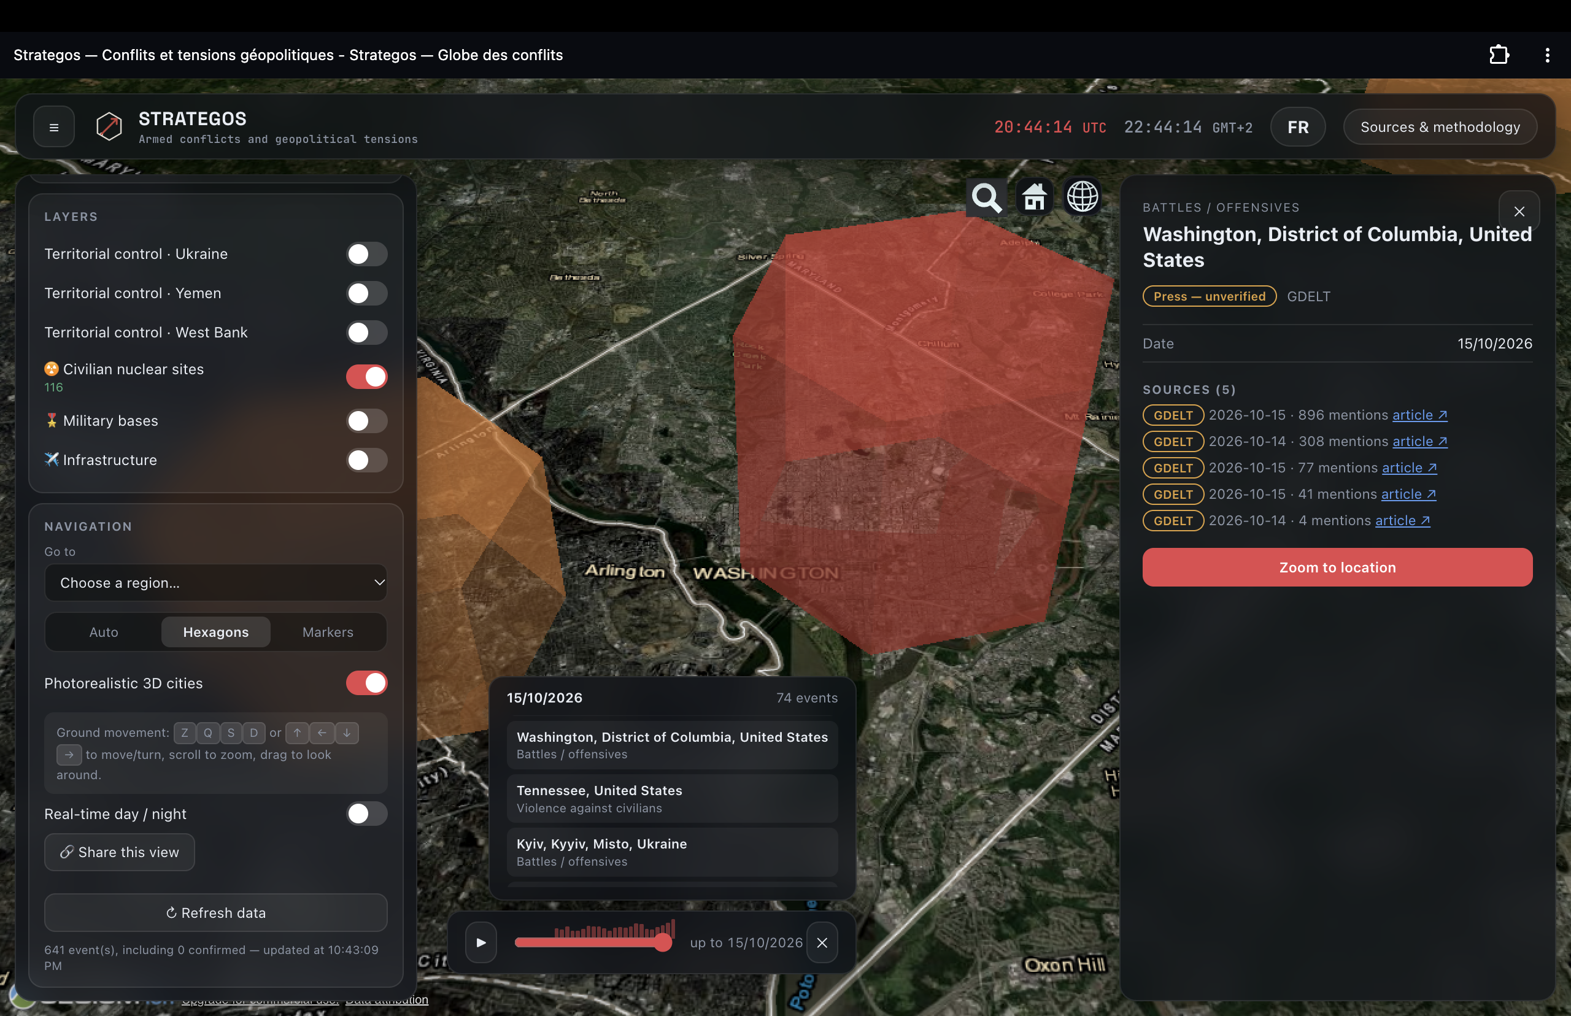Switch language with FR button
Image resolution: width=1571 pixels, height=1016 pixels.
1298,126
